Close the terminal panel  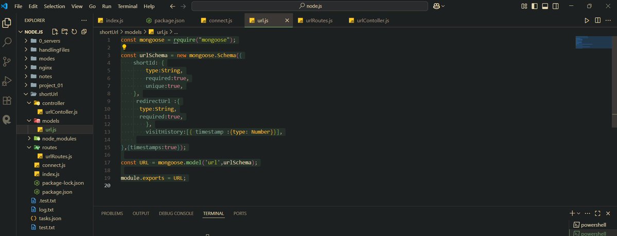point(608,213)
